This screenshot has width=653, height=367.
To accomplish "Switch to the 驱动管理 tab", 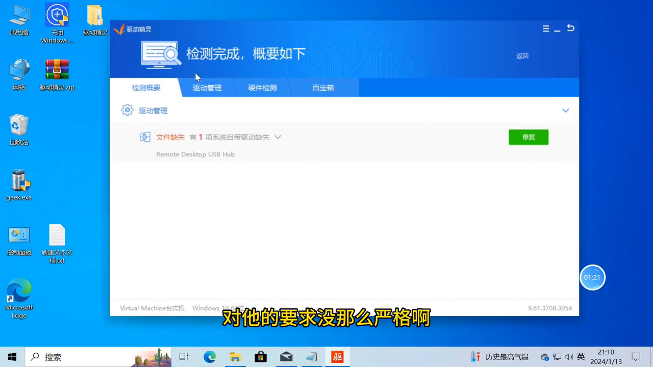I will [207, 88].
